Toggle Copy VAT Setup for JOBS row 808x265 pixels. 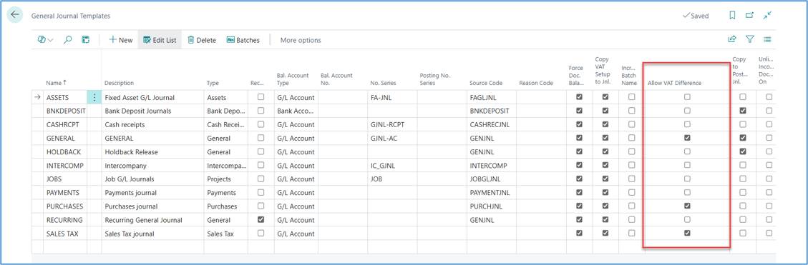tap(605, 179)
